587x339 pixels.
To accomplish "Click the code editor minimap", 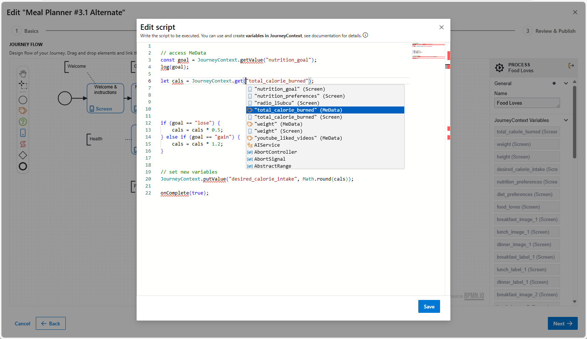I will pyautogui.click(x=428, y=51).
